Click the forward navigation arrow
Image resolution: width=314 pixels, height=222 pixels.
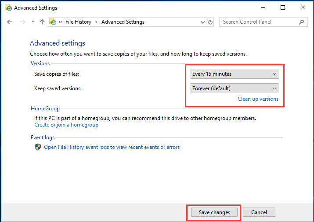[x=23, y=22]
